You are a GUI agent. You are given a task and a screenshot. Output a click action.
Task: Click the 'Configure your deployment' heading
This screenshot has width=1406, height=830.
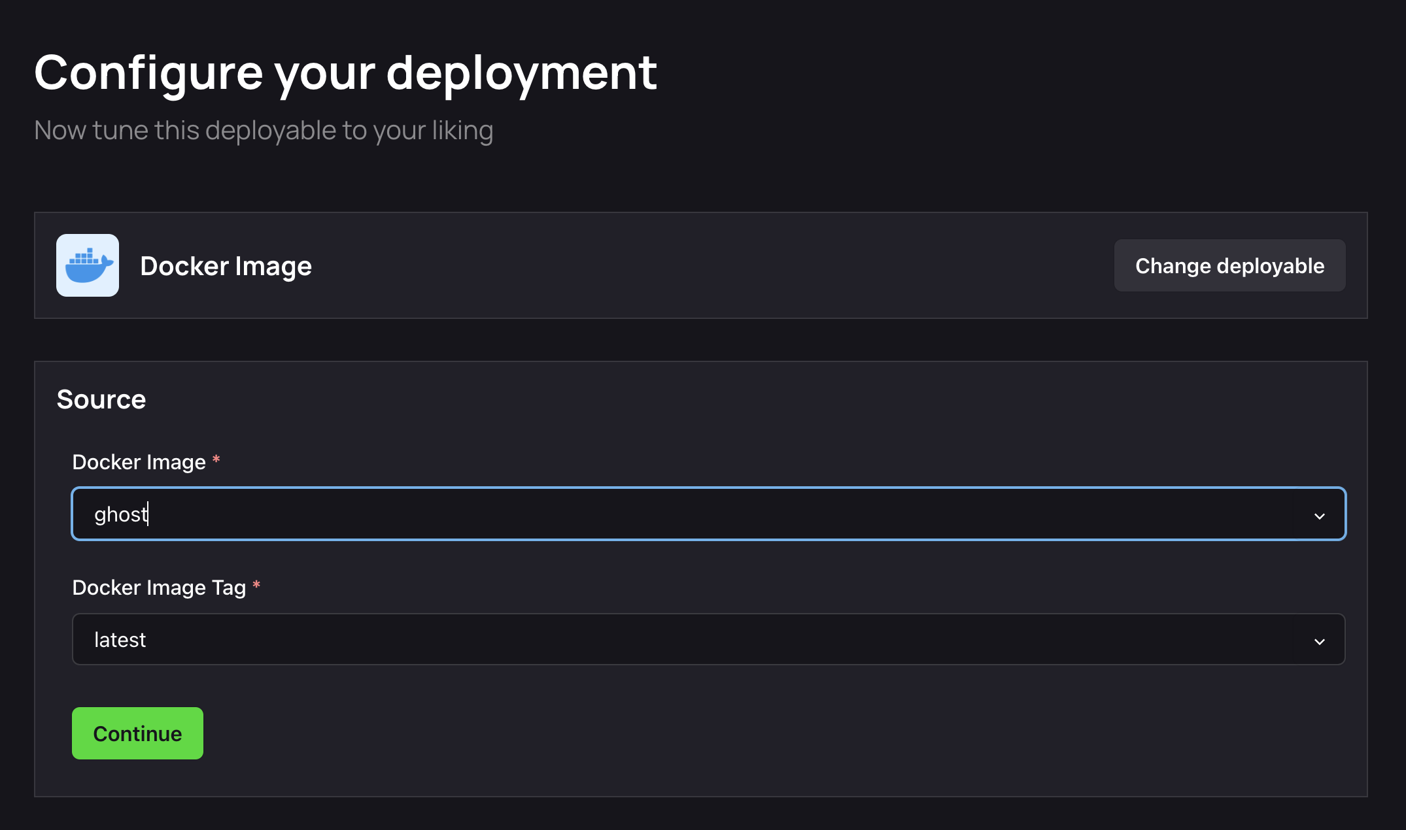[345, 73]
